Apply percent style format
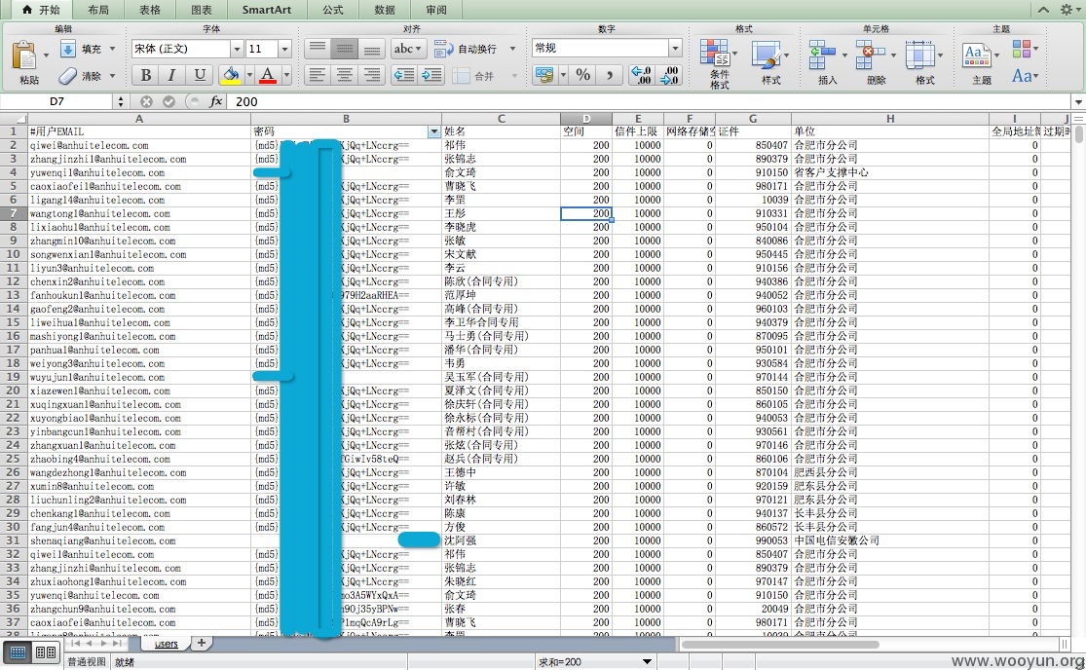The height and width of the screenshot is (670, 1086). click(583, 75)
